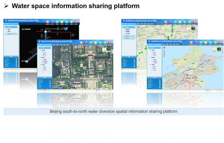Screen dimensions: 224x143
Task: Click the legend header bar in the district map window
Action: click(x=155, y=78)
